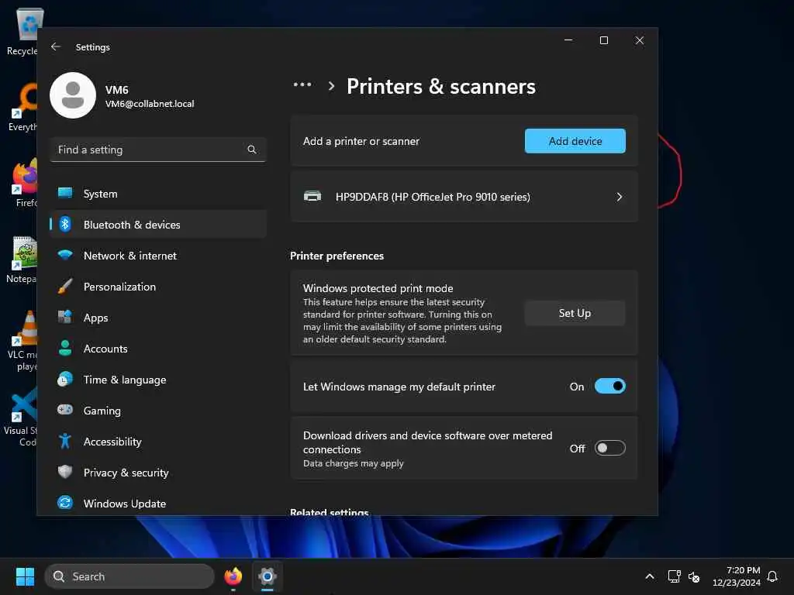
Task: Select the Apps category
Action: click(x=158, y=317)
